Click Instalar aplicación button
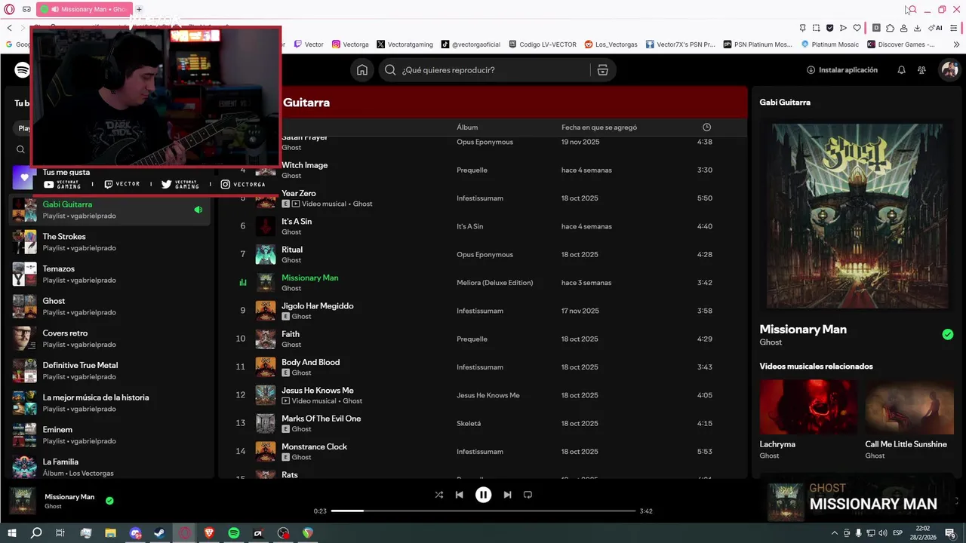This screenshot has height=543, width=966. pyautogui.click(x=842, y=70)
